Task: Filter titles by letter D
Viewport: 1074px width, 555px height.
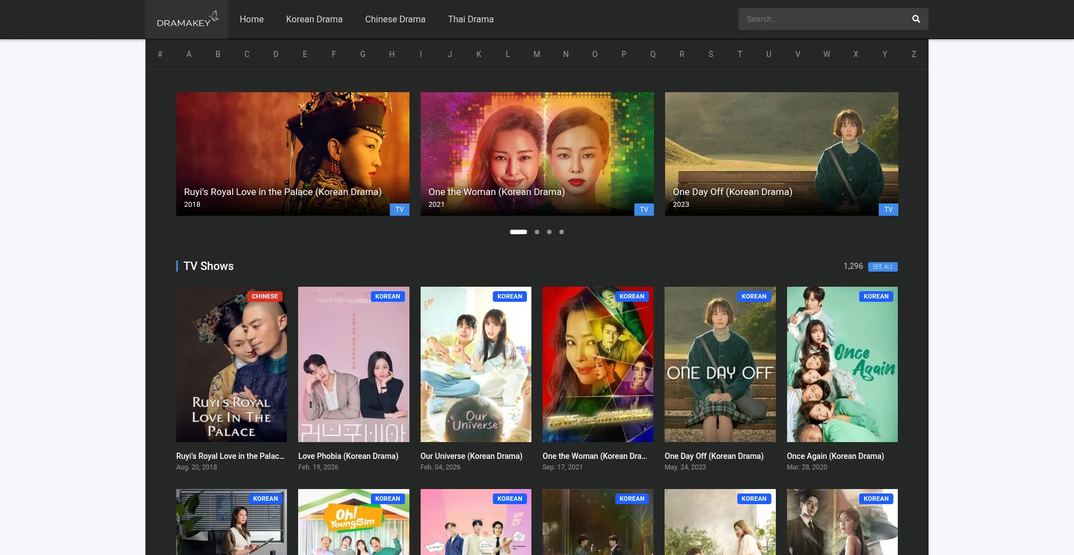Action: coord(276,54)
